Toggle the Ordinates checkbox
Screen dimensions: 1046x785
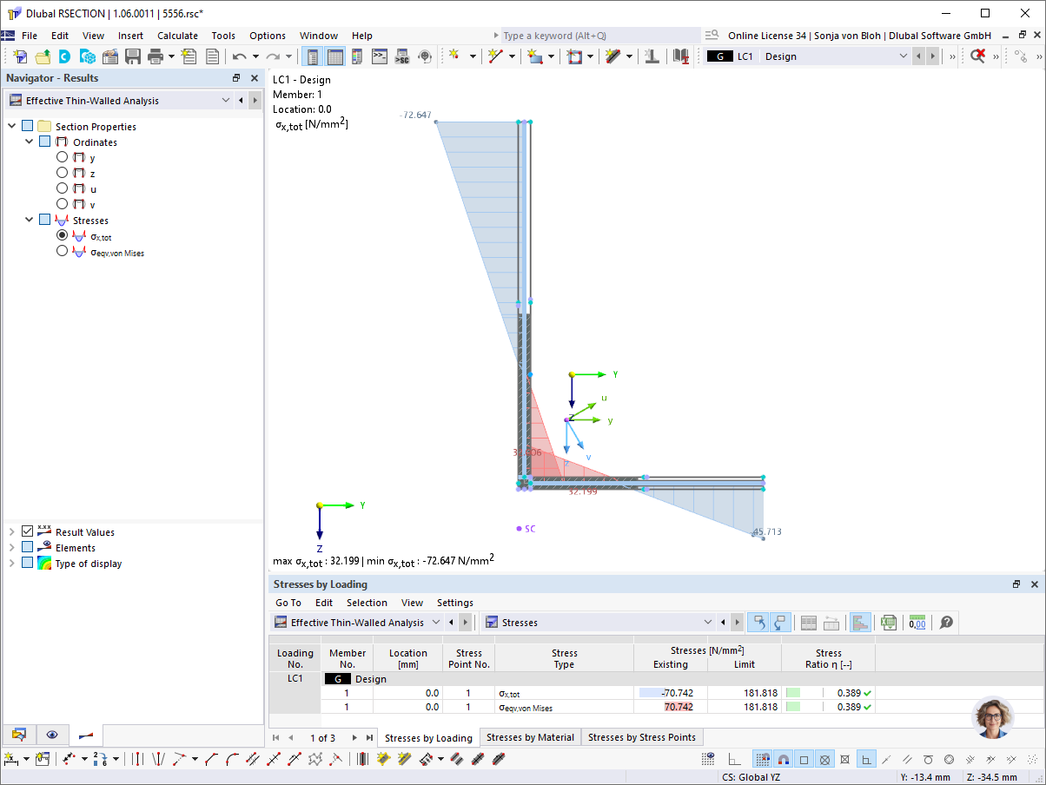tap(45, 142)
